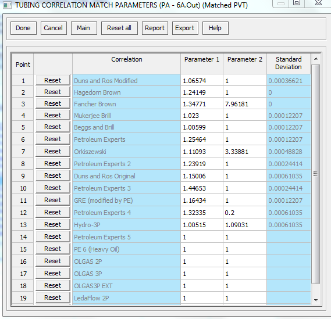Viewport: 331px width, 319px height.
Task: Click the Export button
Action: coord(185,28)
